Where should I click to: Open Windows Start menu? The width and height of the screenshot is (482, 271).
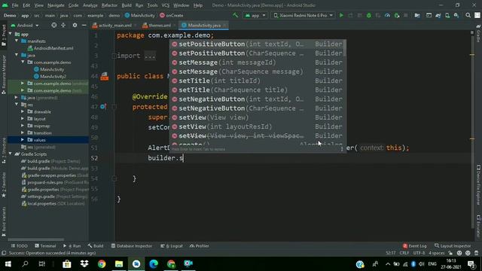click(x=8, y=263)
